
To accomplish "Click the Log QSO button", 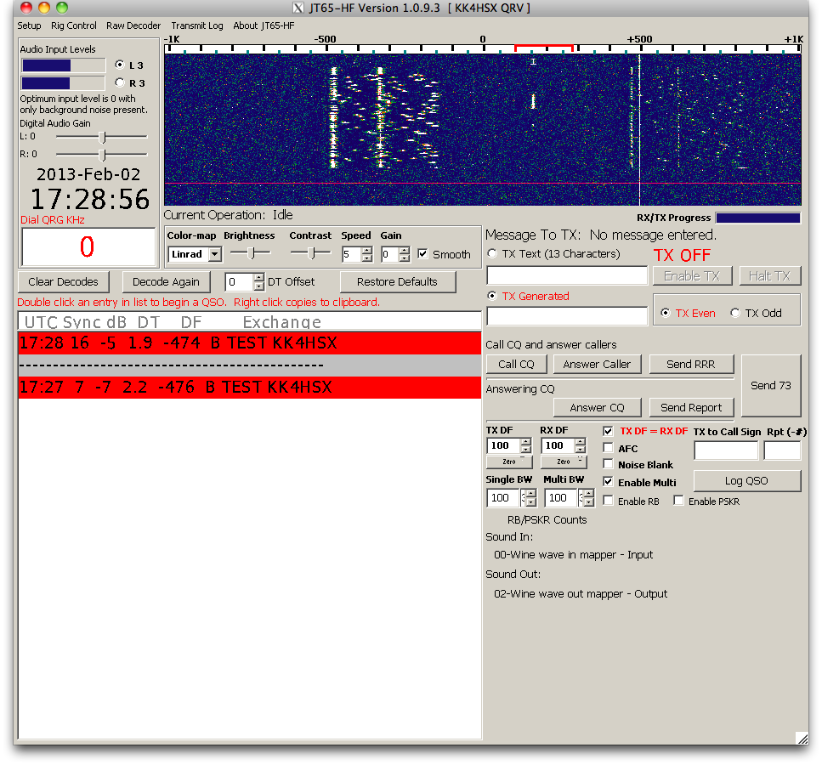I will tap(746, 481).
